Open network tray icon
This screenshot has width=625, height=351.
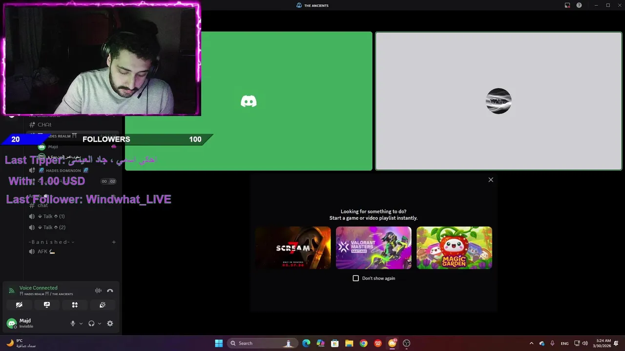[577, 343]
